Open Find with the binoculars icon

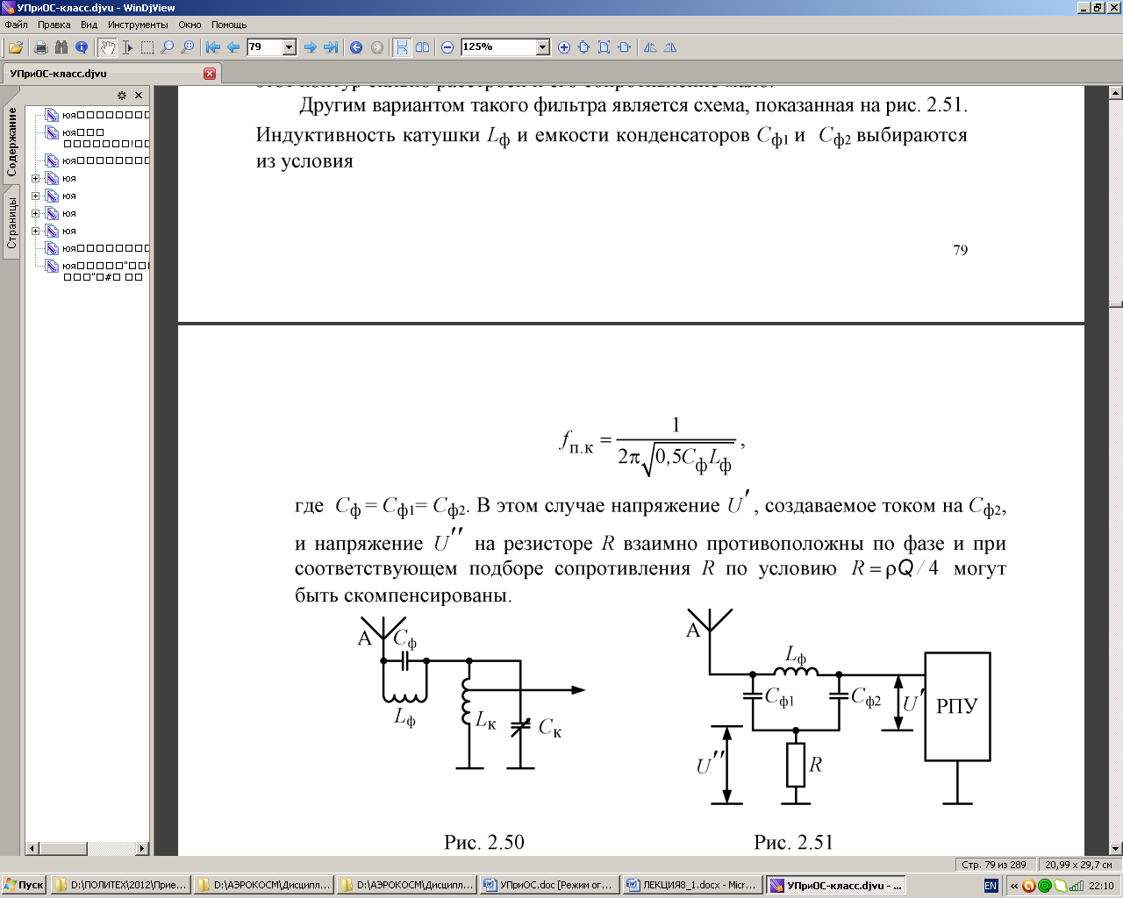61,47
